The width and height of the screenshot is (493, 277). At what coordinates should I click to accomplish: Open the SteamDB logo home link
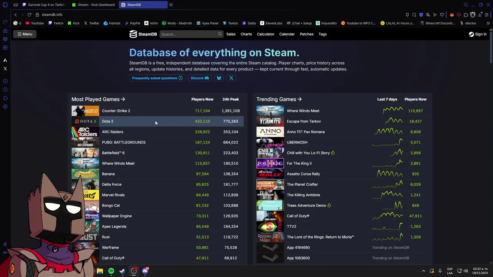[x=143, y=34]
